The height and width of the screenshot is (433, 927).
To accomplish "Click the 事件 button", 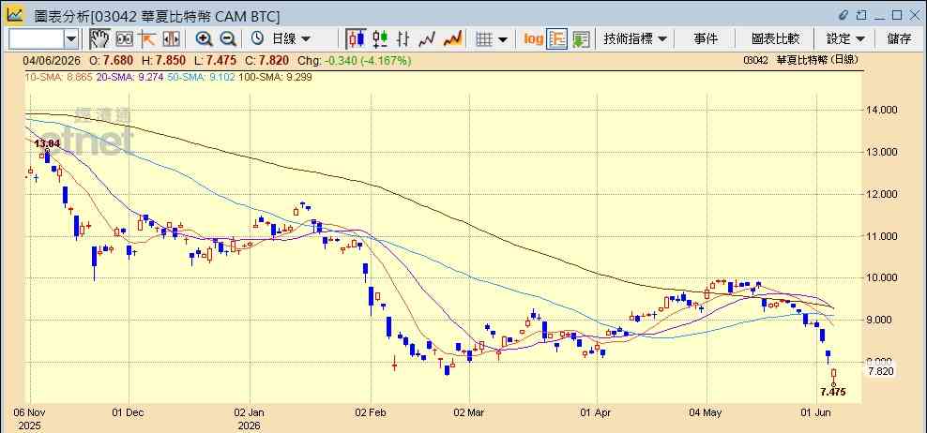I will coord(706,39).
